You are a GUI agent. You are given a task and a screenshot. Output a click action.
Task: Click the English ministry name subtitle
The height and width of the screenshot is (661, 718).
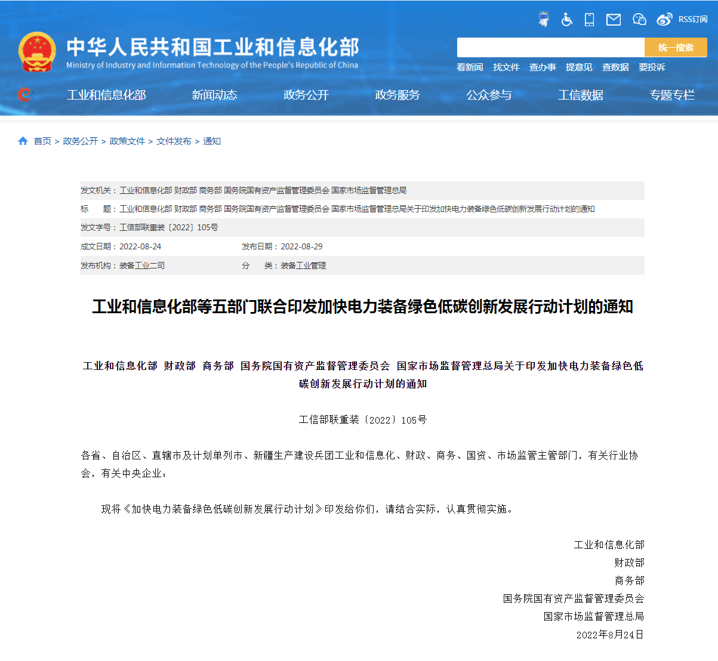point(212,65)
